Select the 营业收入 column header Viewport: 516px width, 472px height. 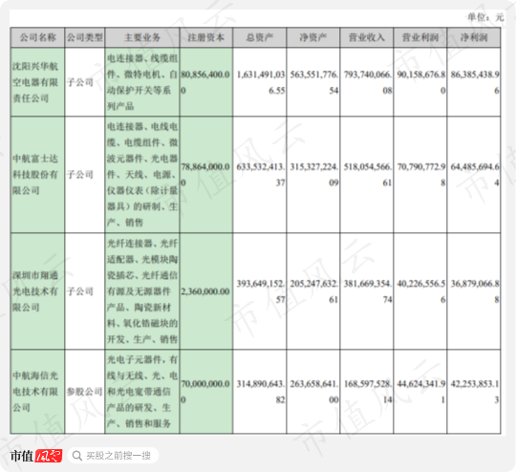(367, 37)
